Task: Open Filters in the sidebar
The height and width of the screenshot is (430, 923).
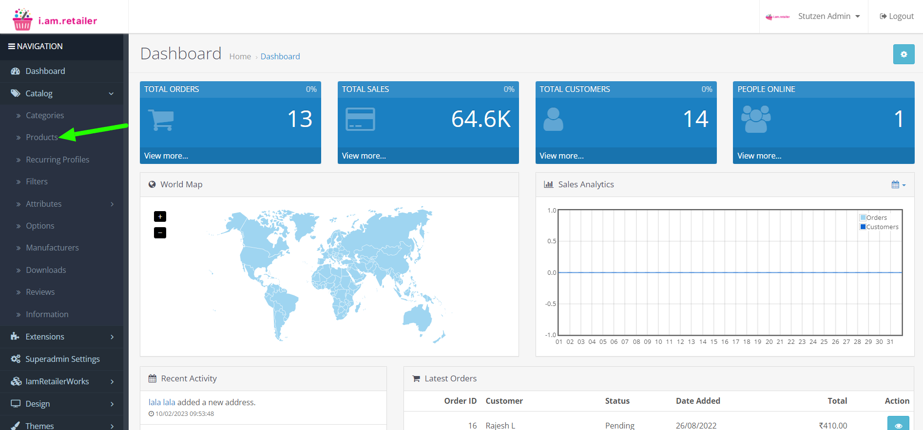Action: pos(37,181)
